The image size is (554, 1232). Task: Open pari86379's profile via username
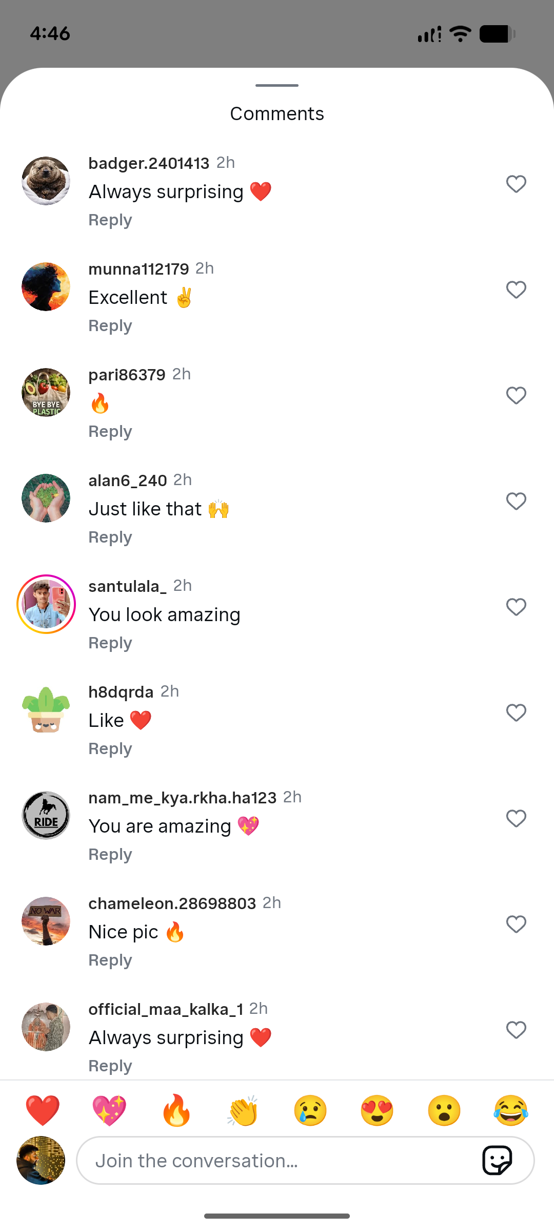(x=127, y=375)
